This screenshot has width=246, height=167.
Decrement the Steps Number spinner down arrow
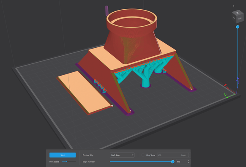coord(189,163)
